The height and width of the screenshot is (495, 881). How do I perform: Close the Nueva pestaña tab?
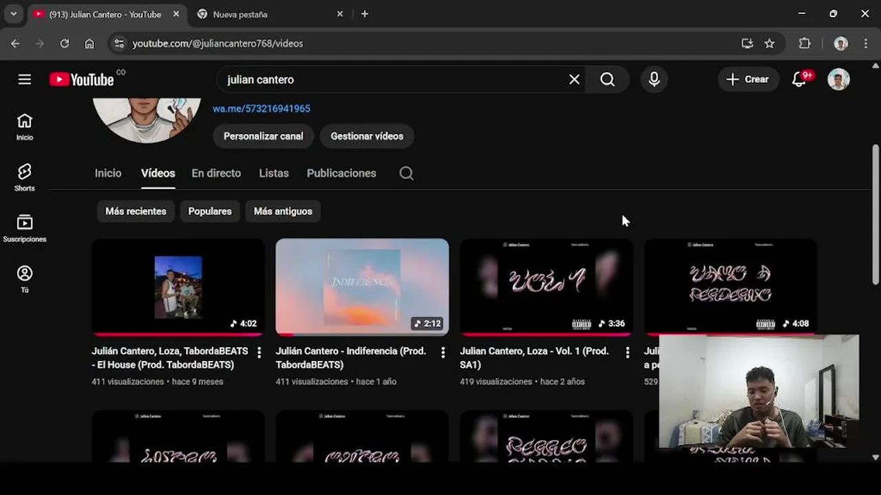click(339, 14)
